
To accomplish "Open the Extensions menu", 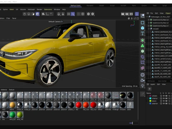I will tap(48, 9).
